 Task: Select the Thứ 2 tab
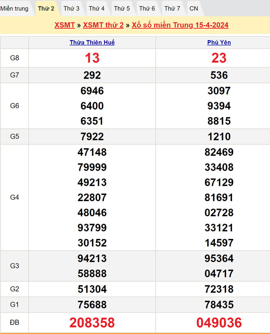click(46, 9)
